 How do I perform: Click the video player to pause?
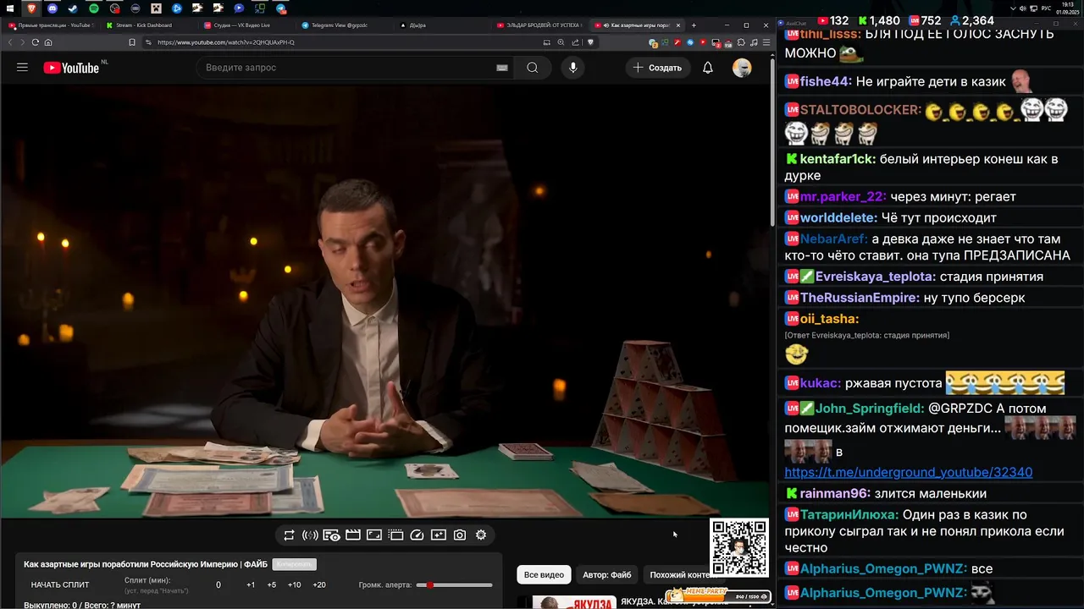pos(386,300)
